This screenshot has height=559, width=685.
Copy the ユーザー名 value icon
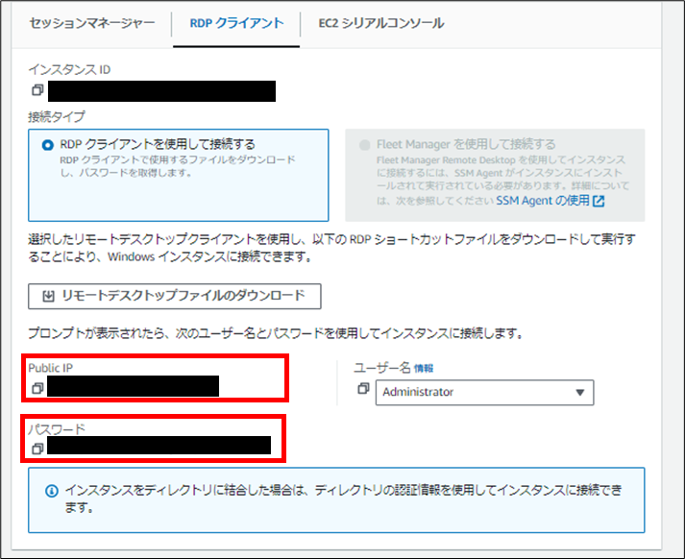click(x=363, y=388)
